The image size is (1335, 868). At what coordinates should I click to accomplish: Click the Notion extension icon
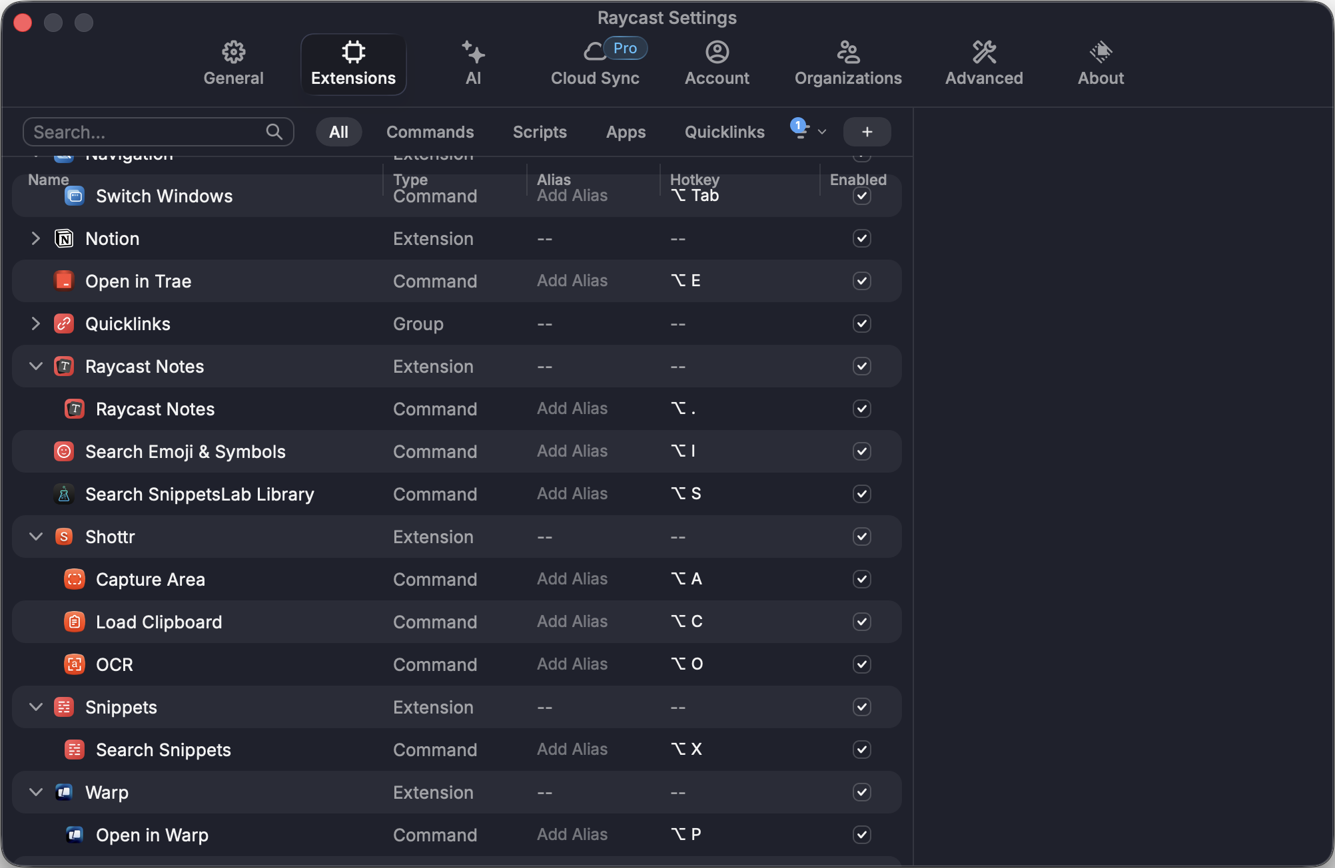[x=64, y=238]
